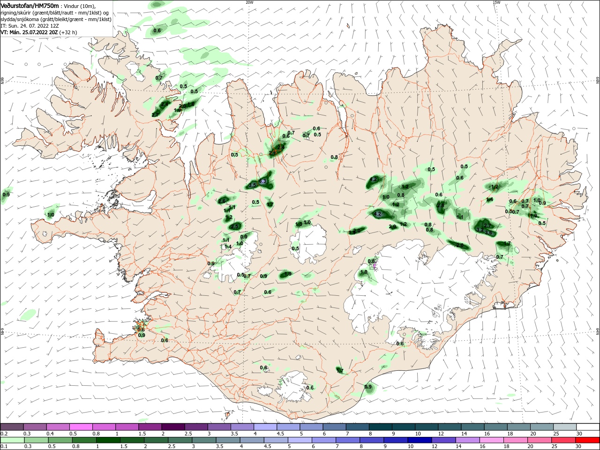Pick the bright red swatch above 30
Image resolution: width=600 pixels, height=450 pixels.
(x=587, y=440)
